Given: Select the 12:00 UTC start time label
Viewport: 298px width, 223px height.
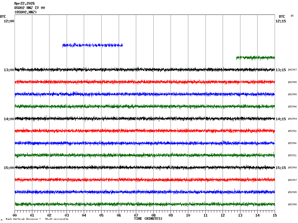Looking at the screenshot, I should 9,21.
